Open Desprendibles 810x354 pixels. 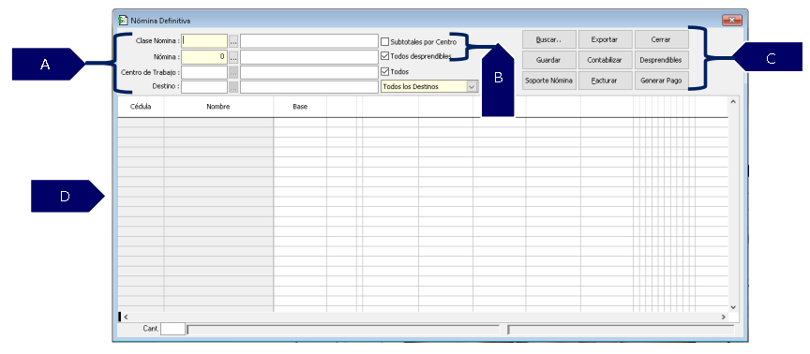[661, 60]
